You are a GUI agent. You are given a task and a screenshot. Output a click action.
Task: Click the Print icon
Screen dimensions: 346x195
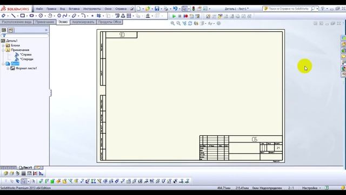pyautogui.click(x=166, y=9)
